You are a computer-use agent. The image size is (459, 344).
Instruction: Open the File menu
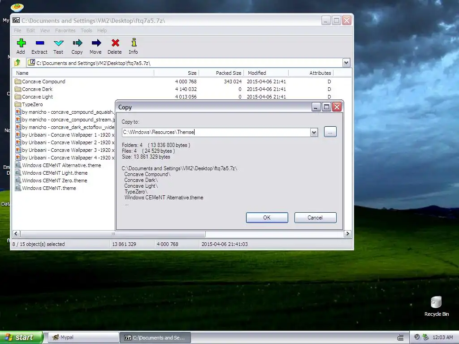(x=17, y=30)
